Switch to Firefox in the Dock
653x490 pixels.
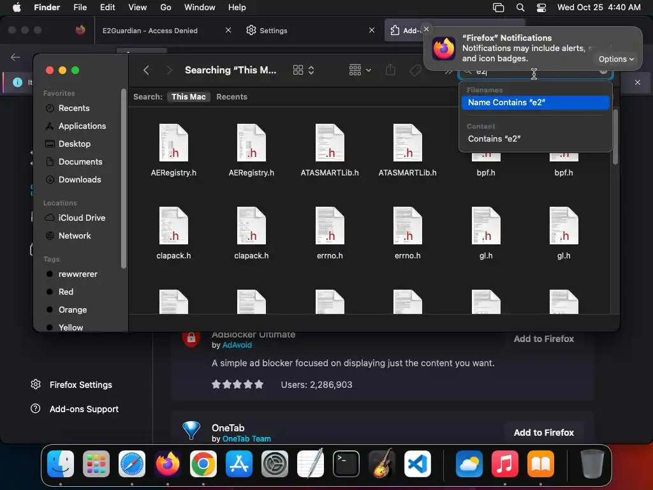[x=168, y=464]
